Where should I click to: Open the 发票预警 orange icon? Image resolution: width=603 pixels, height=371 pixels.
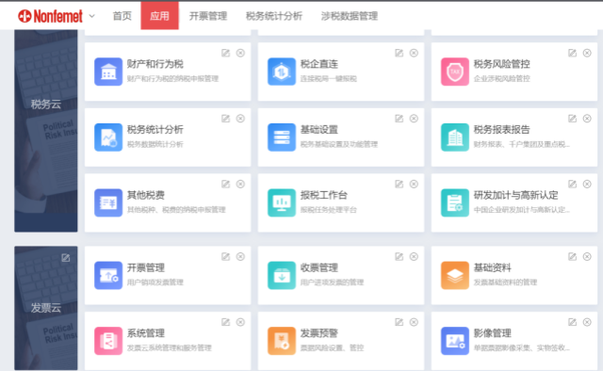[x=282, y=341]
